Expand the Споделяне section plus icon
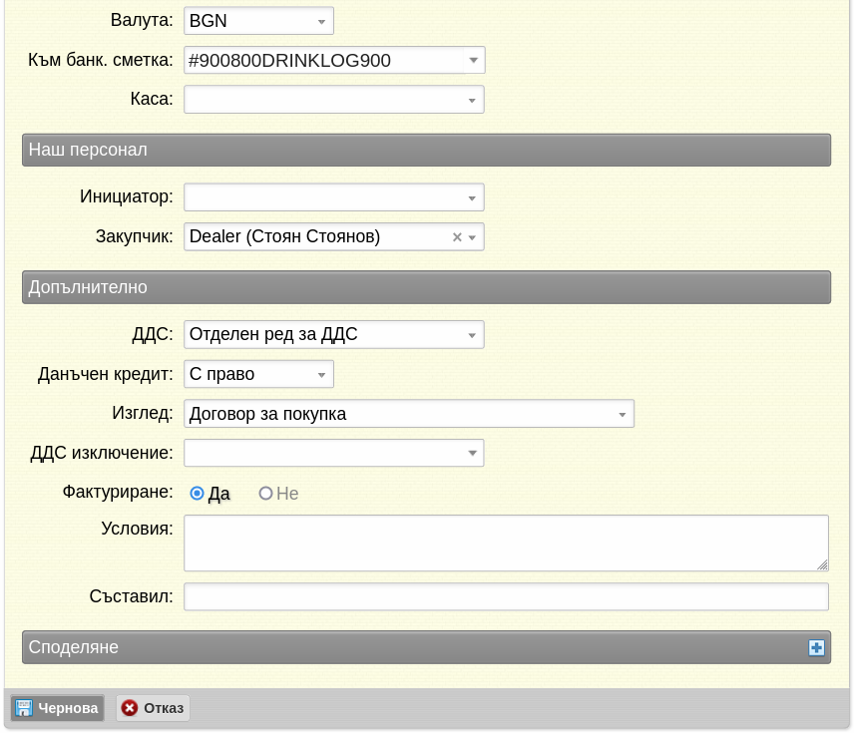The width and height of the screenshot is (854, 733). pos(816,647)
